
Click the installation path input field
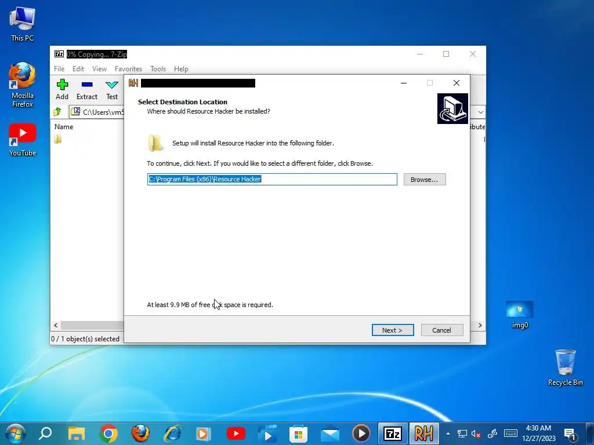coord(272,180)
